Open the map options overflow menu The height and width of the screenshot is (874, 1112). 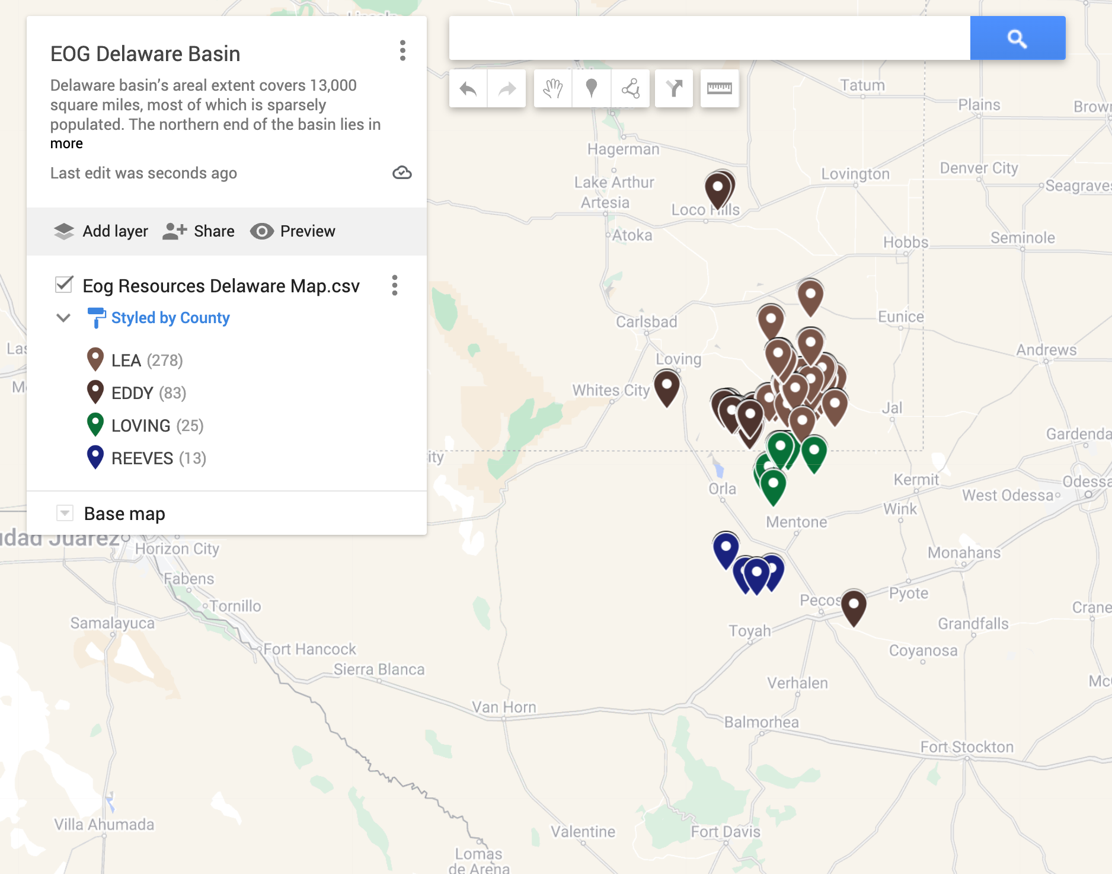[x=402, y=52]
